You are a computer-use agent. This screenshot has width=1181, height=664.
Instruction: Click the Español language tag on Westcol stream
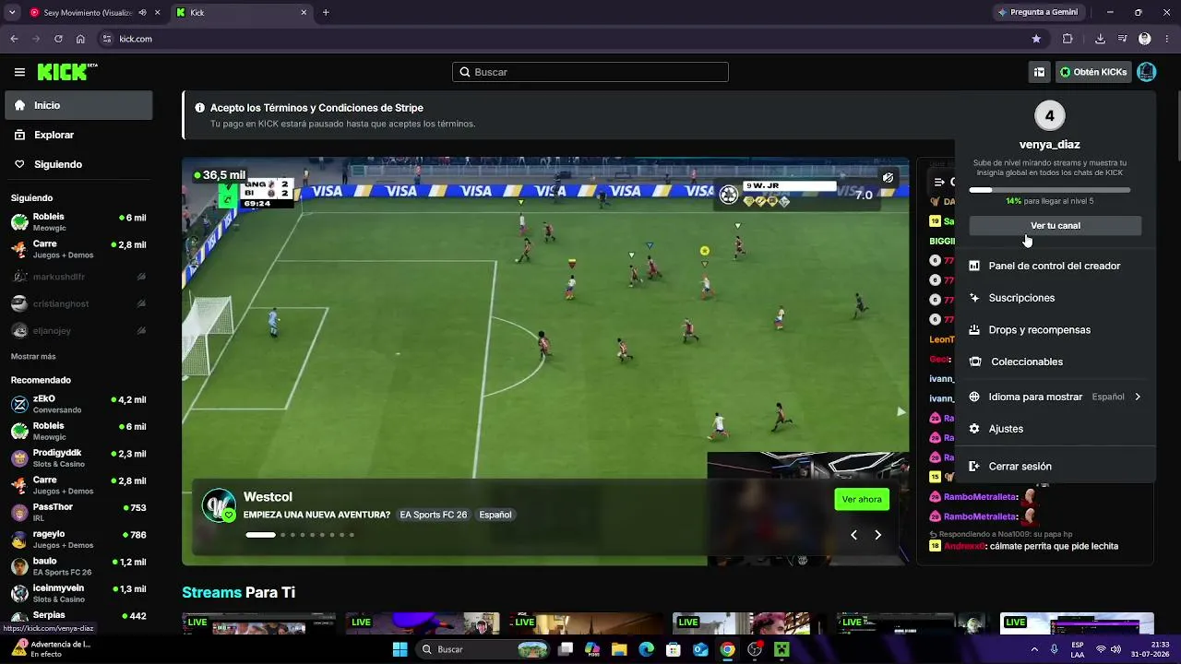pyautogui.click(x=495, y=515)
